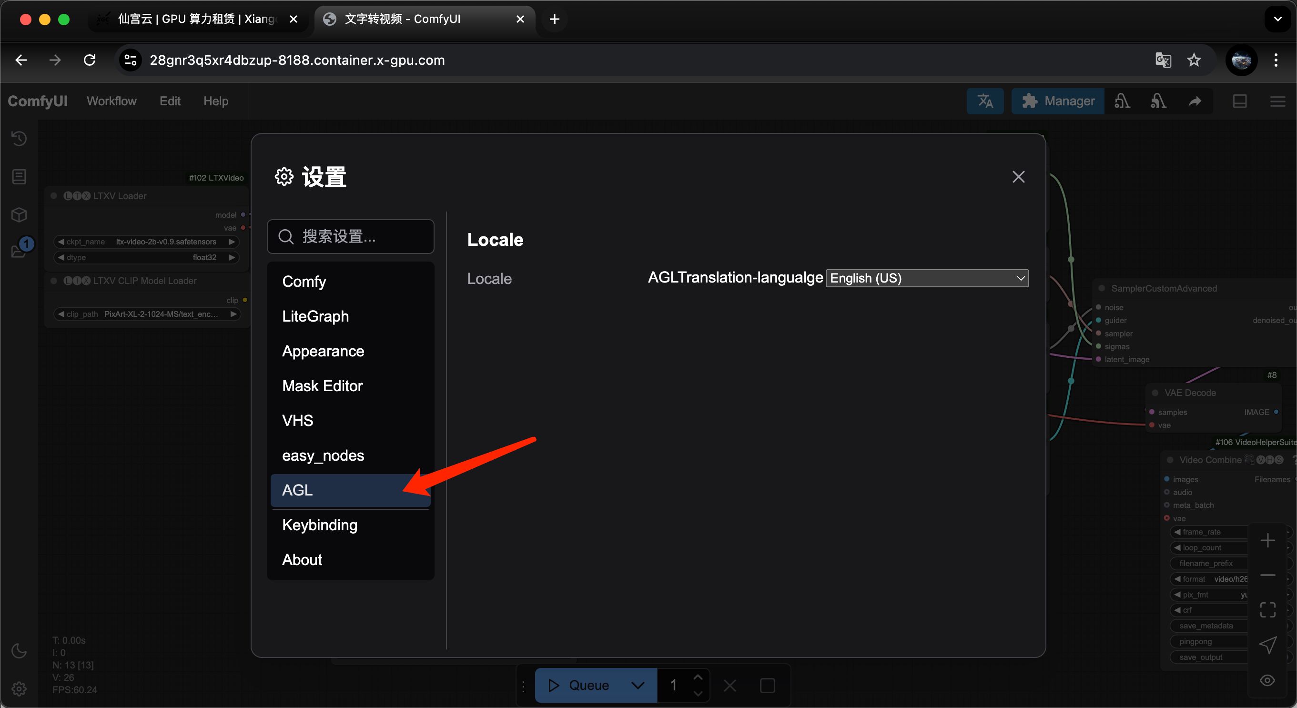
Task: Click the browser translate page icon
Action: [x=1163, y=61]
